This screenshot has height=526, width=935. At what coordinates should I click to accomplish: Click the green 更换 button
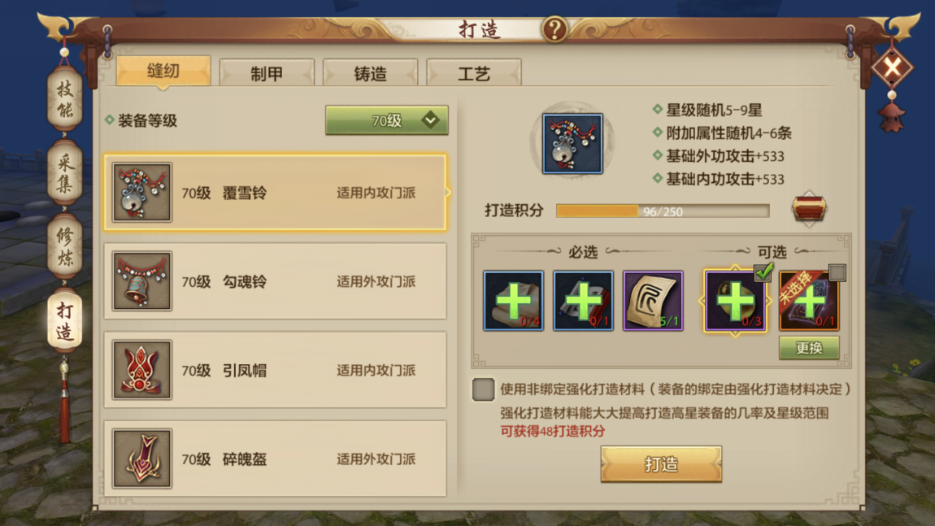pos(809,348)
